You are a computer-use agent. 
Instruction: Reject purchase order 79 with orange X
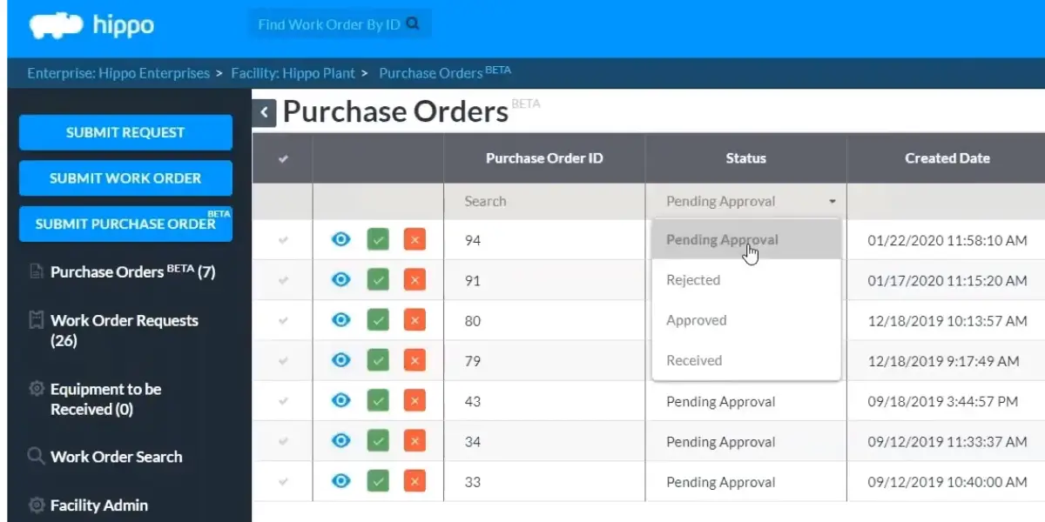click(x=415, y=360)
